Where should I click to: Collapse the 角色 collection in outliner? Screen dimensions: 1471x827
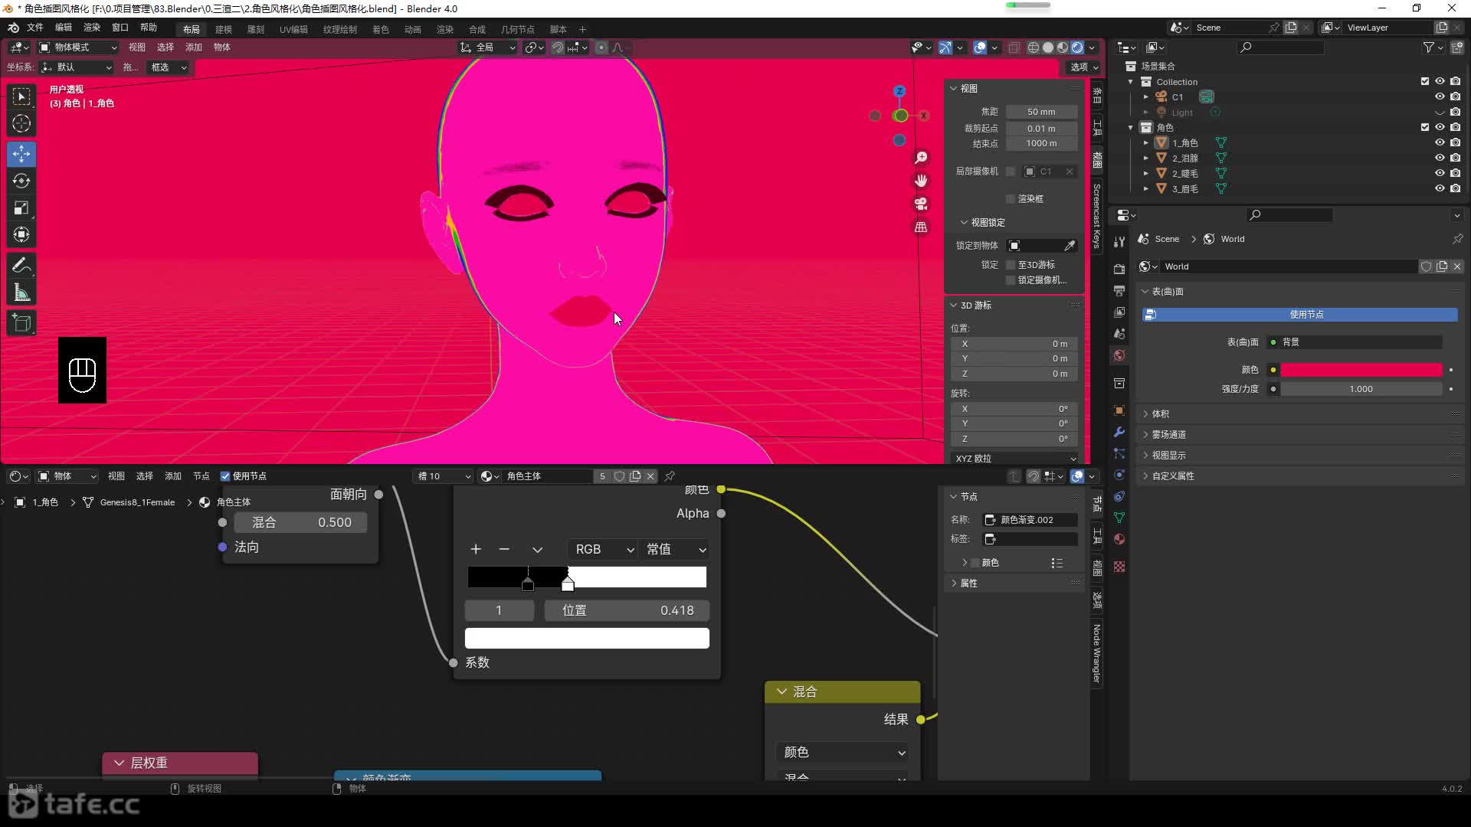[x=1131, y=127]
